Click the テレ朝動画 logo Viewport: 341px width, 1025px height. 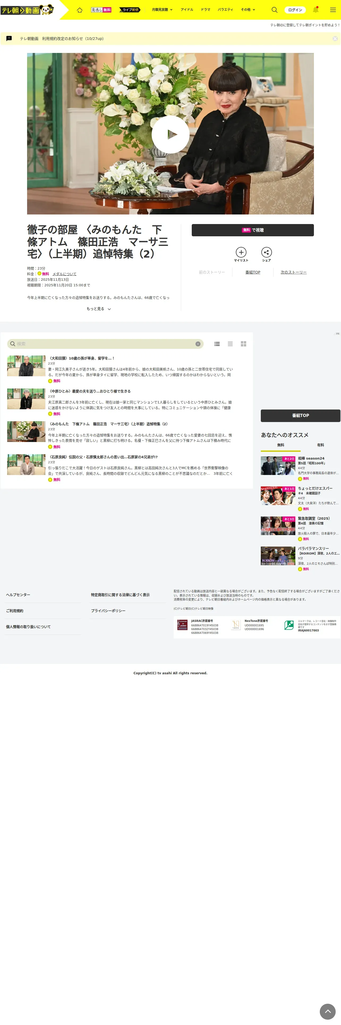pos(27,10)
